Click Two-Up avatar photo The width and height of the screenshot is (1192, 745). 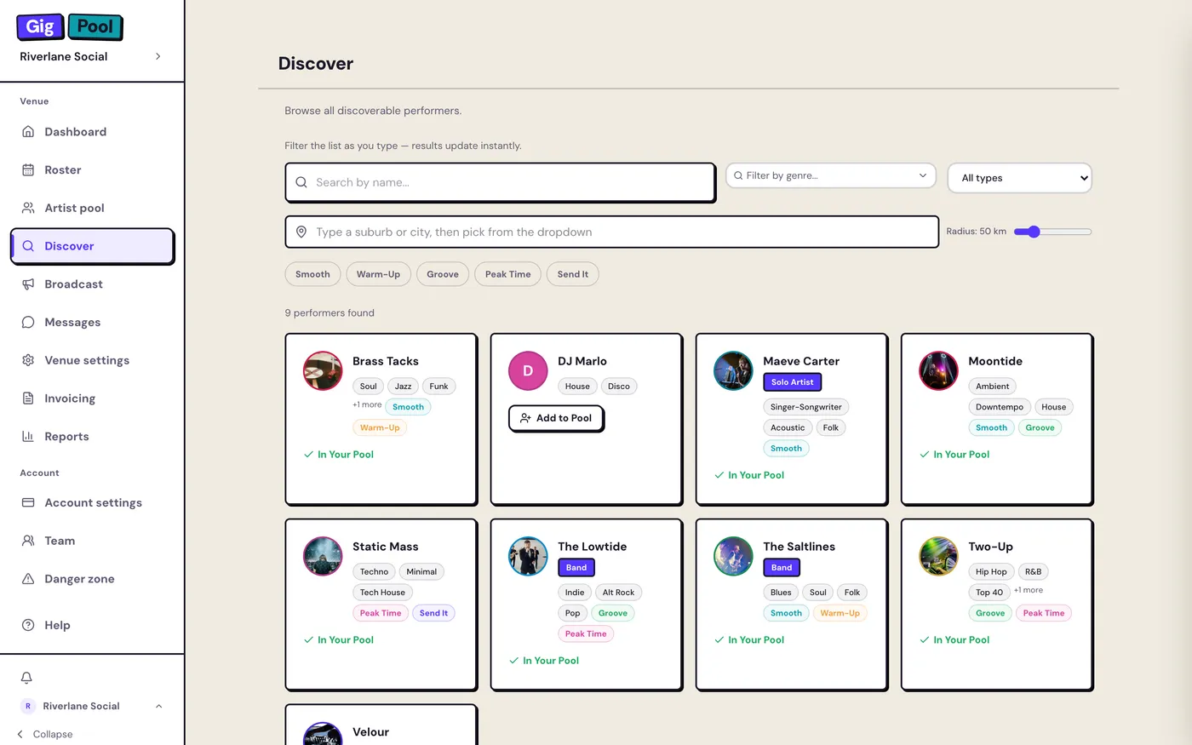(938, 557)
